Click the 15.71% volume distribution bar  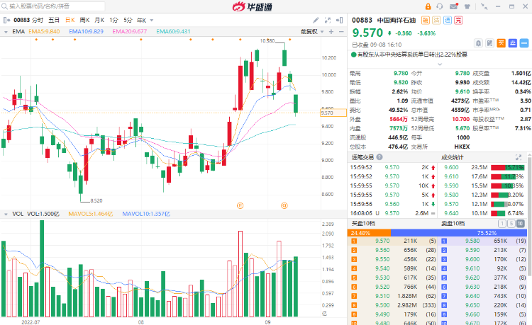(x=508, y=167)
